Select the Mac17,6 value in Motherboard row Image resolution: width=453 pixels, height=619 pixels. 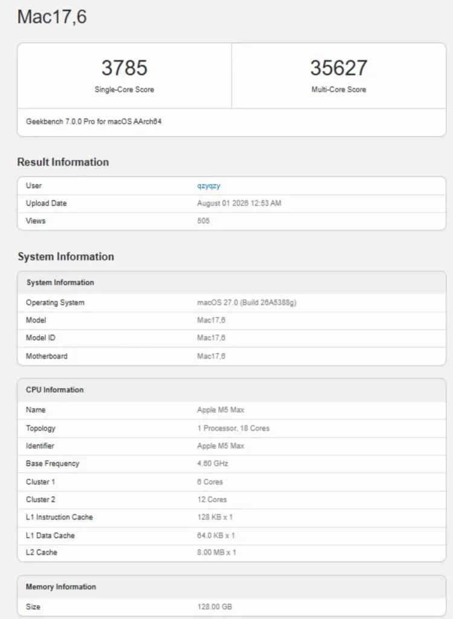(211, 356)
